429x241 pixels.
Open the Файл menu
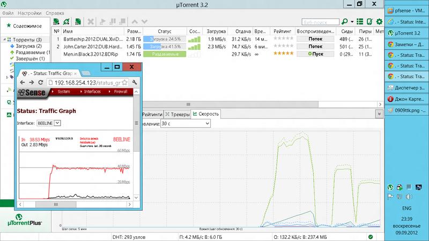pos(8,13)
